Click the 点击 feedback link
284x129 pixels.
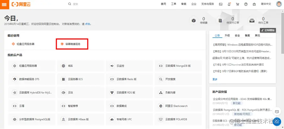88,24
